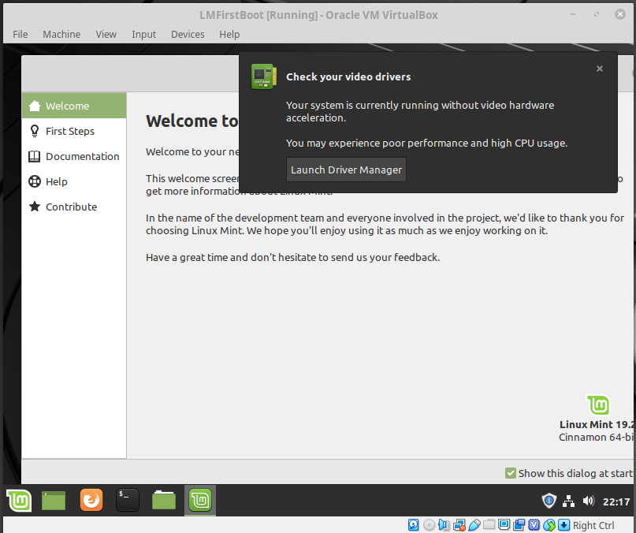
Task: Click the keyboard capture arrow indicator
Action: point(563,525)
